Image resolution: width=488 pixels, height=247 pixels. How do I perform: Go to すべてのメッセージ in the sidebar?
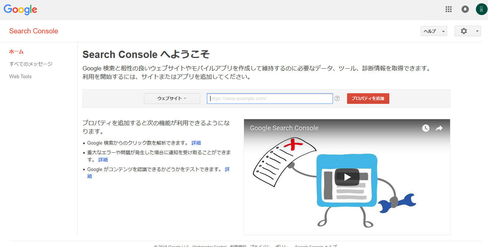(x=31, y=64)
